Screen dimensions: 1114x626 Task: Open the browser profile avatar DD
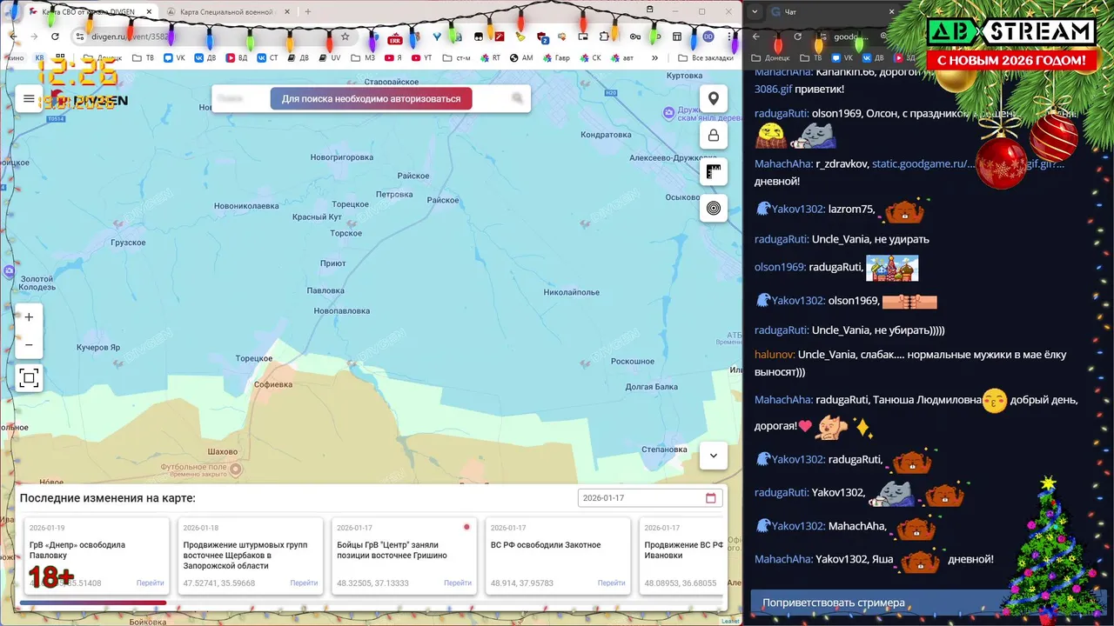click(x=708, y=37)
